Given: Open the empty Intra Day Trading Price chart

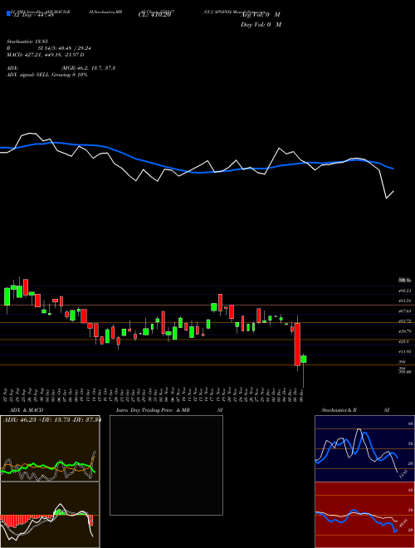Looking at the screenshot, I should 166,465.
